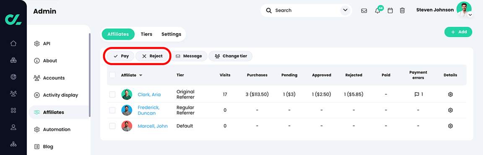Open the trash bin icon in header
The width and height of the screenshot is (483, 155).
[402, 11]
